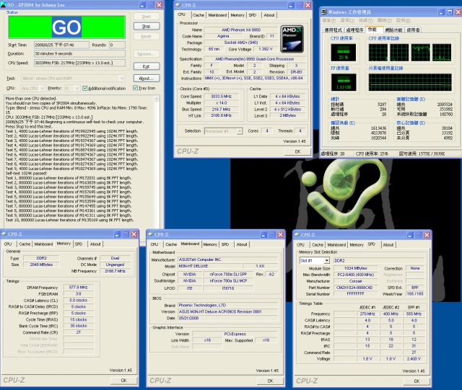Click OK in the top CPU-Z window
Viewport: 462px width, 390px height.
[x=297, y=151]
